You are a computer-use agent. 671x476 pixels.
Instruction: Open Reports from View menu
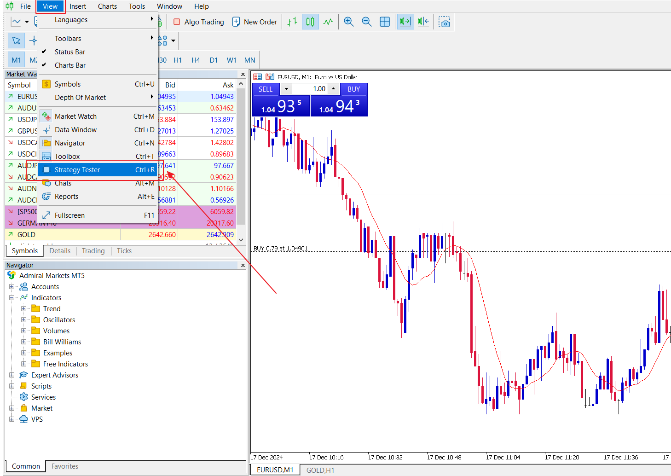98,197
